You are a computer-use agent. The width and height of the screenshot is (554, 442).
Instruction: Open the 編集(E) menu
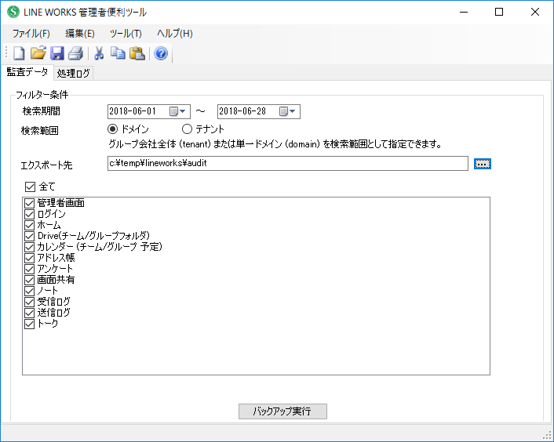[80, 34]
